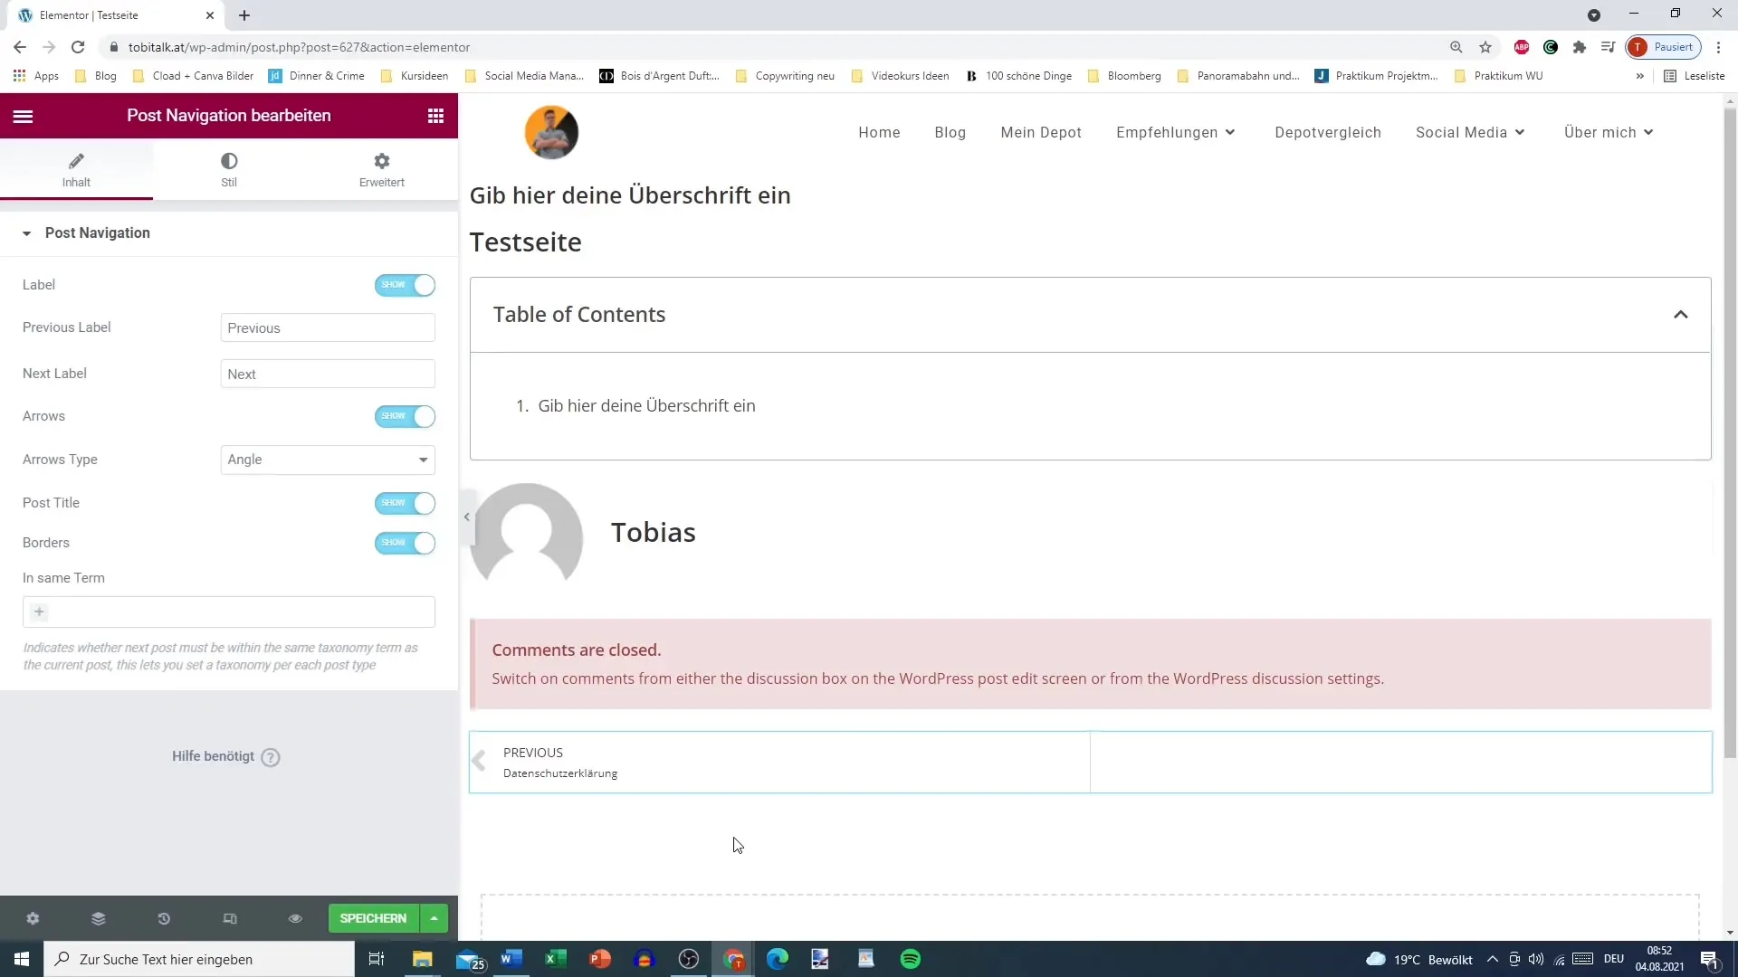Click the Windows search box
Image resolution: width=1738 pixels, height=977 pixels.
click(x=199, y=959)
